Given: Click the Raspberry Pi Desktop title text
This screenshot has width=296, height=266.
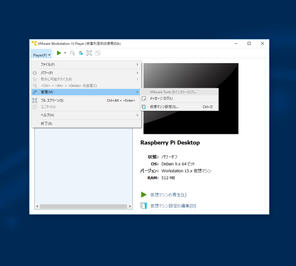Looking at the screenshot, I should coord(170,143).
